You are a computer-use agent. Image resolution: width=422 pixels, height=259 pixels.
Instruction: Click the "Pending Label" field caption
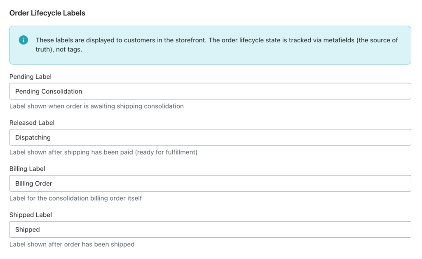(x=30, y=76)
